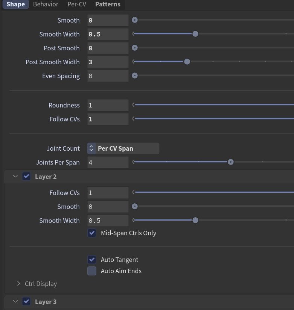Click the Post Smooth value field
The height and width of the screenshot is (310, 294).
108,48
